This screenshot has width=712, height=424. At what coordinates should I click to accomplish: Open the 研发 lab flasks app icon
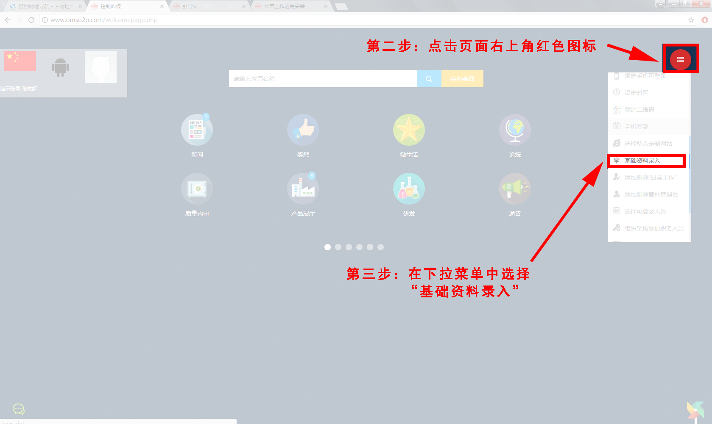point(409,189)
